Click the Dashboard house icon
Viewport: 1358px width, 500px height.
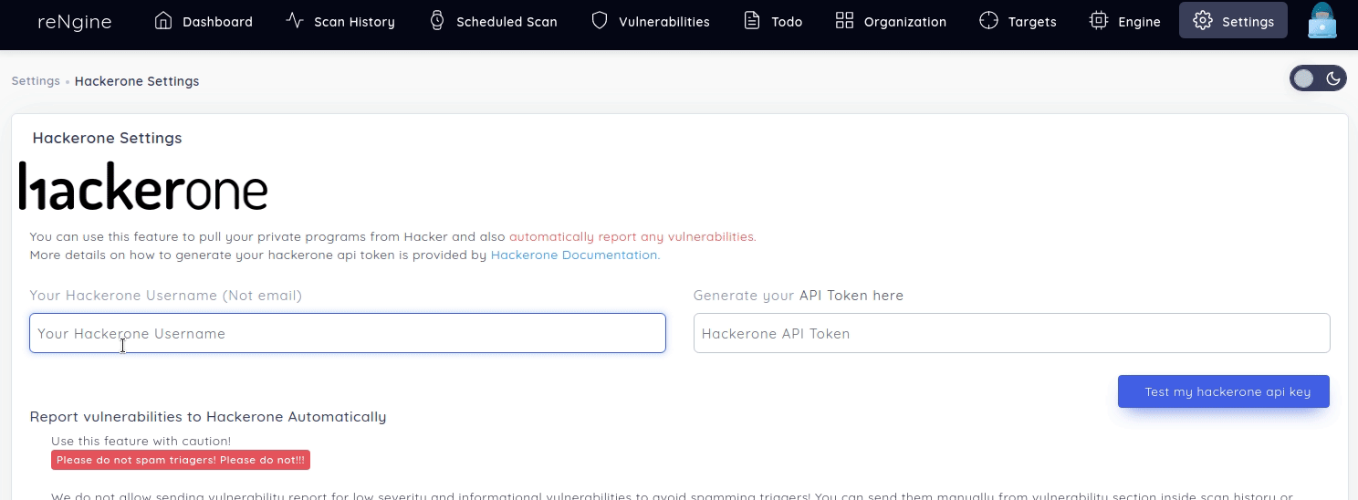(x=163, y=20)
